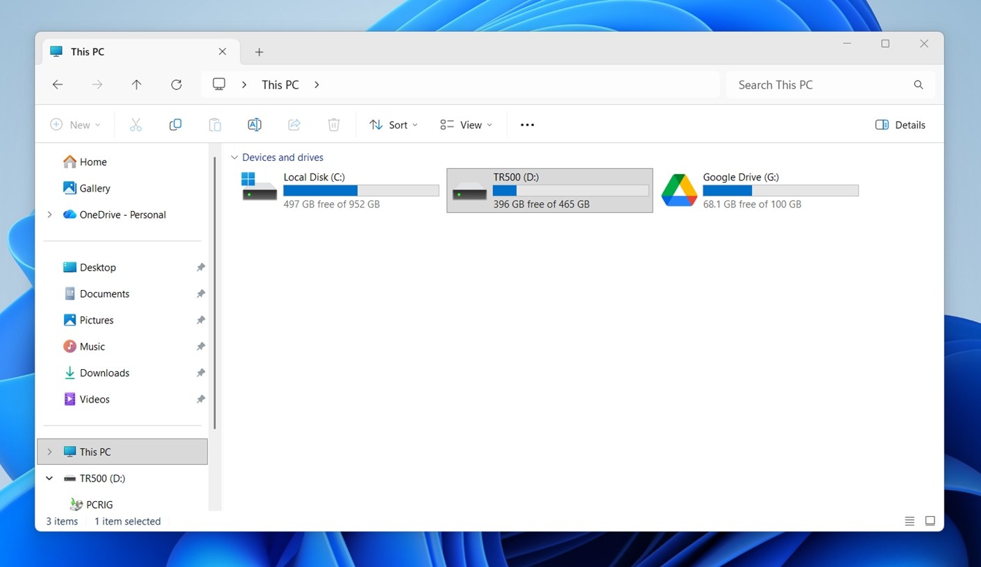
Task: Switch to details list view icon
Action: pyautogui.click(x=909, y=521)
